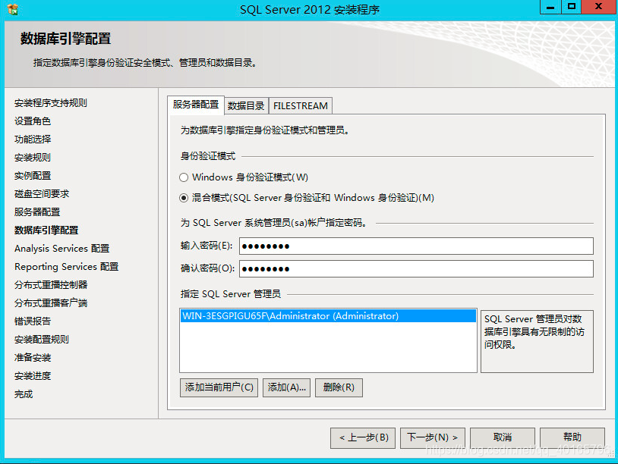618x464 pixels.
Task: Click 安装程序支持规则 step in sidebar
Action: coord(51,103)
